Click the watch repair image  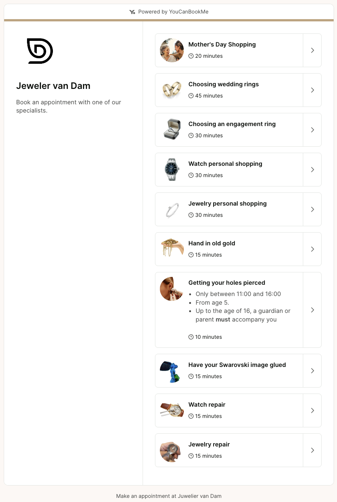[x=172, y=410]
